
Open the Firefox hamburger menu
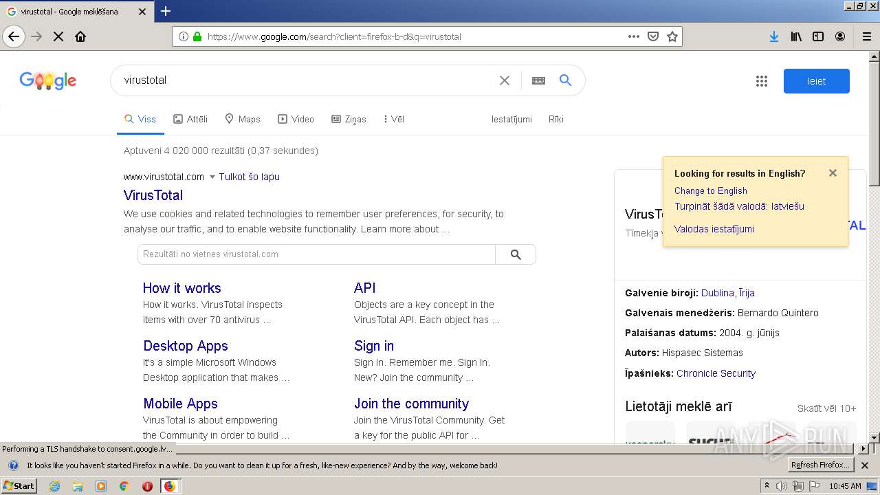867,36
